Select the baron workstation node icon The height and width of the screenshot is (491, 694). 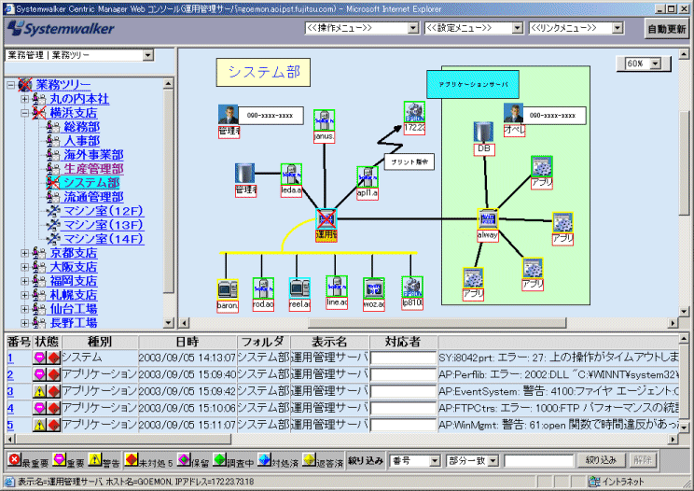tap(228, 289)
